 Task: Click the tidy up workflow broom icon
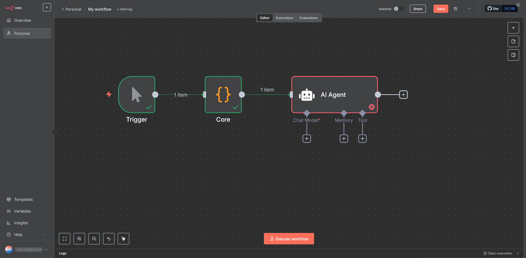coord(123,239)
